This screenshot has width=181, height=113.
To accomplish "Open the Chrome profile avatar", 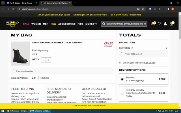I will tap(173, 9).
